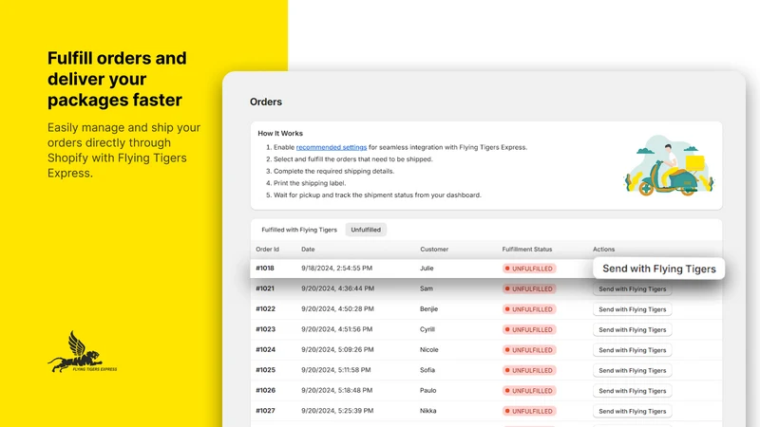Click customer name Julie

point(427,269)
